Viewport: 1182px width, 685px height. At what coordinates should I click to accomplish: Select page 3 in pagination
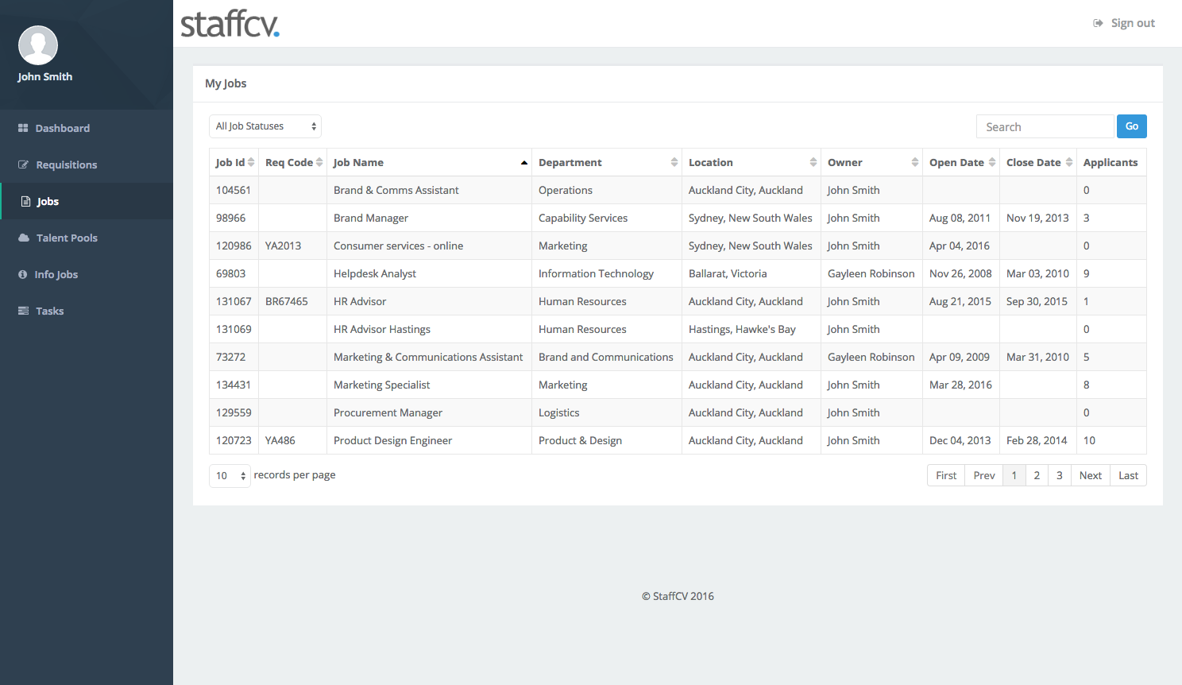coord(1060,475)
